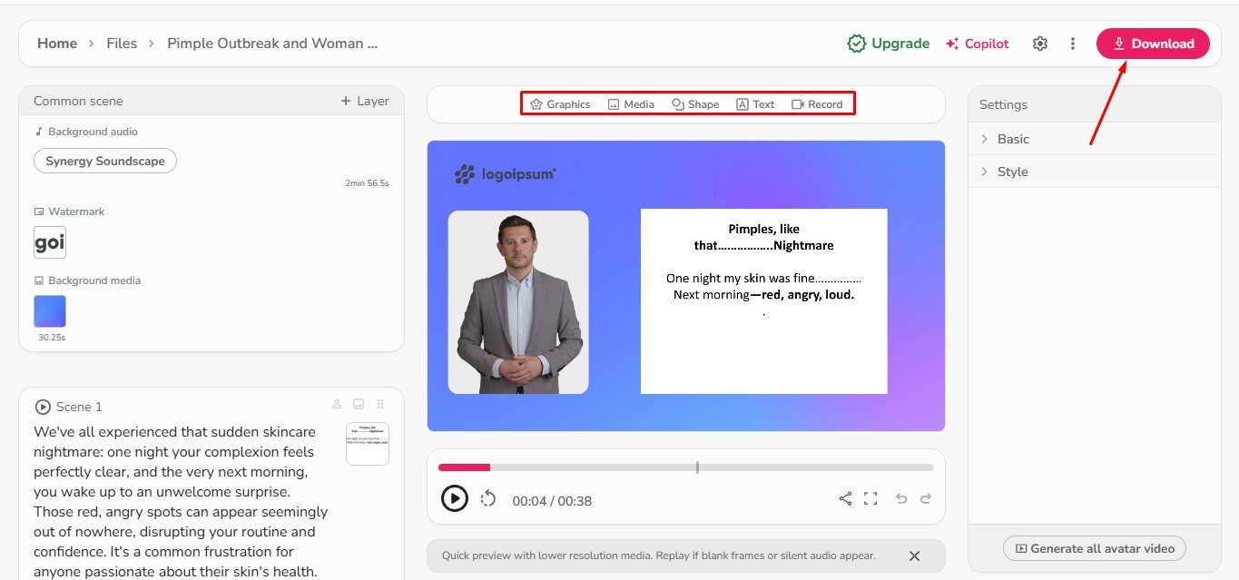Image resolution: width=1239 pixels, height=580 pixels.
Task: Open the Media insertion tool
Action: tap(631, 103)
